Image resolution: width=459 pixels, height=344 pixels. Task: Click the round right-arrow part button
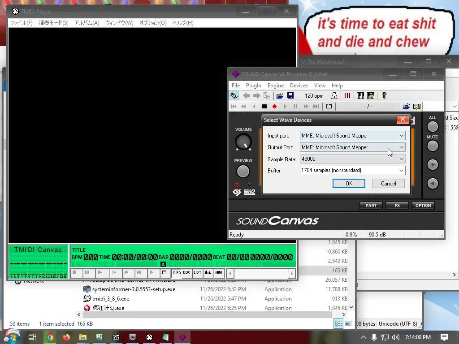coord(433,165)
